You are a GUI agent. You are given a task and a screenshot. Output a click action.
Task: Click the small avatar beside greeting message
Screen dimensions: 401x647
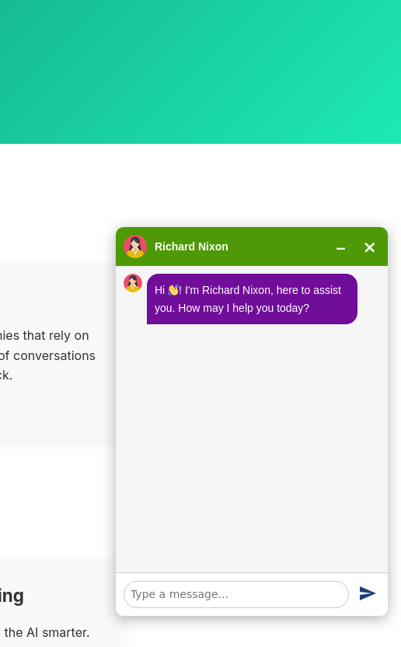coord(133,283)
